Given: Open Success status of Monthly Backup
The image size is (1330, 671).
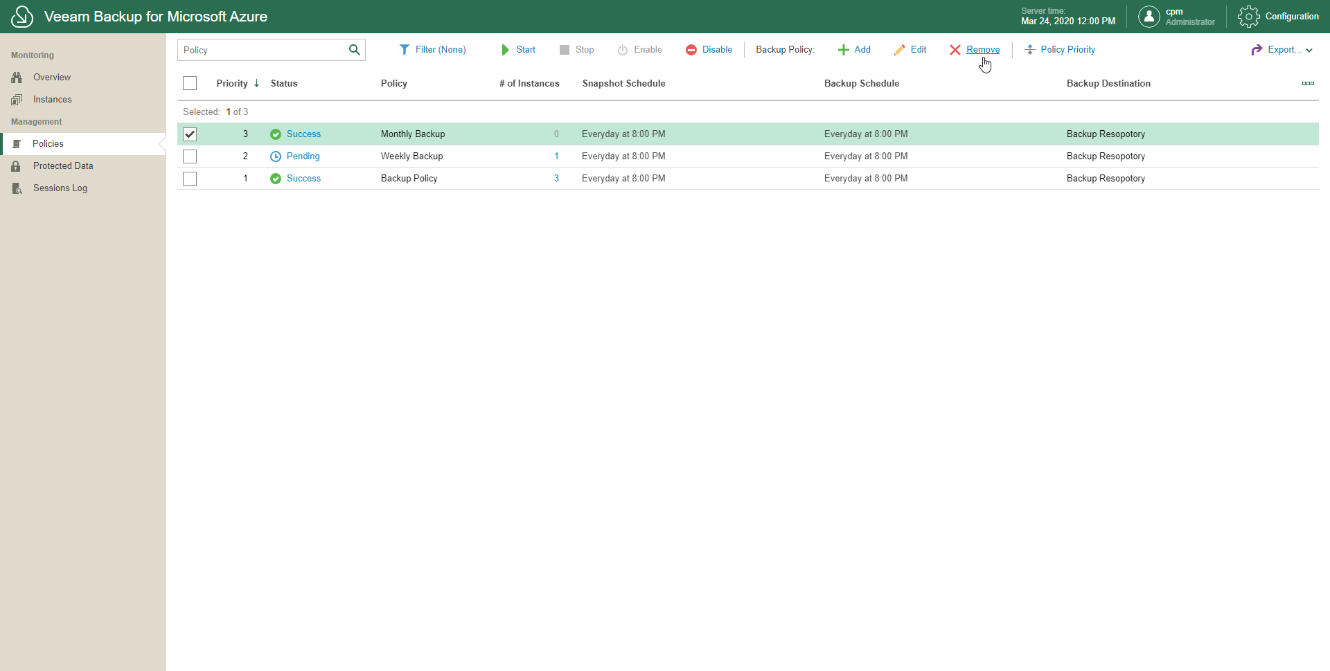Looking at the screenshot, I should 303,134.
